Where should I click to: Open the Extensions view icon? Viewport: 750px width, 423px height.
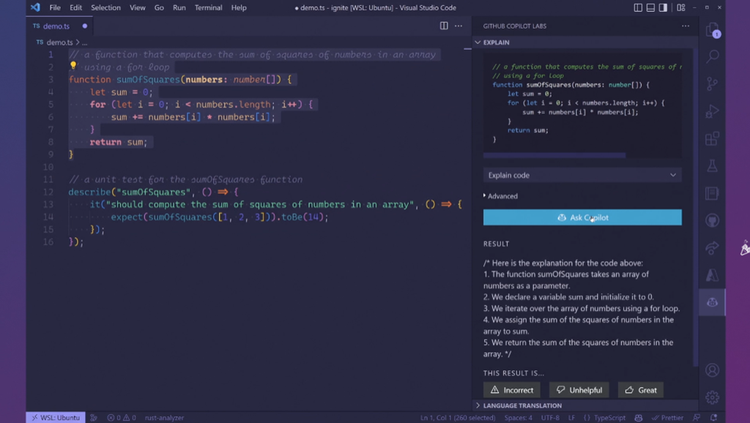point(712,139)
